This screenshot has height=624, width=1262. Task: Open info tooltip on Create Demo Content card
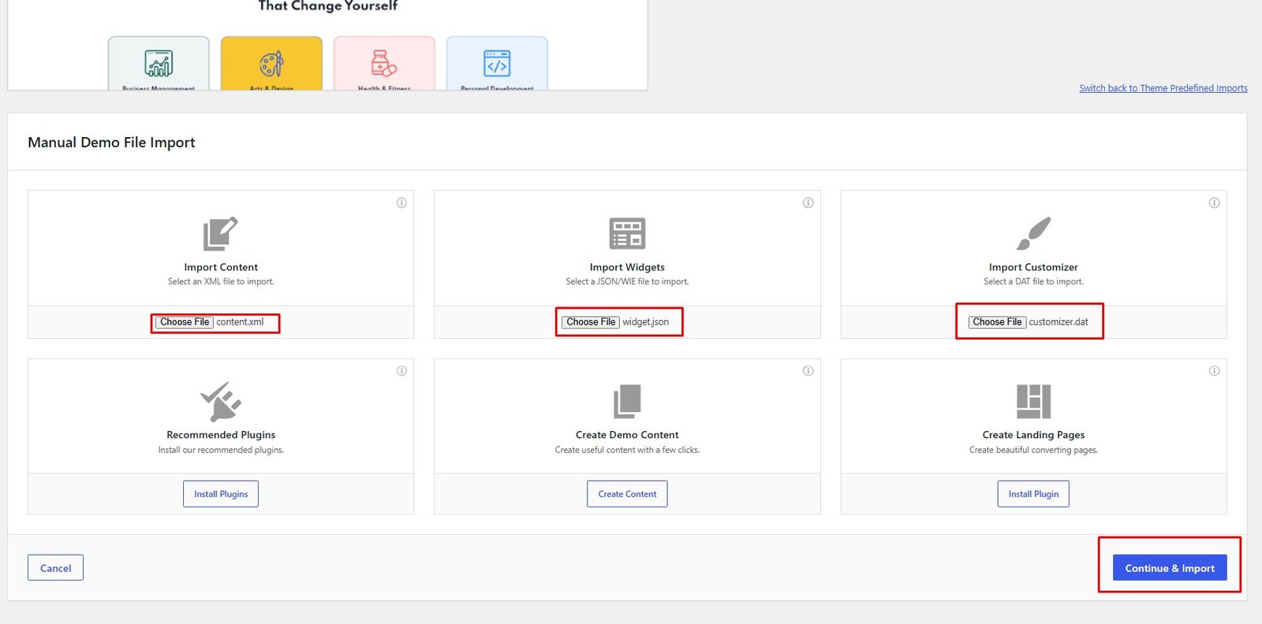coord(808,370)
